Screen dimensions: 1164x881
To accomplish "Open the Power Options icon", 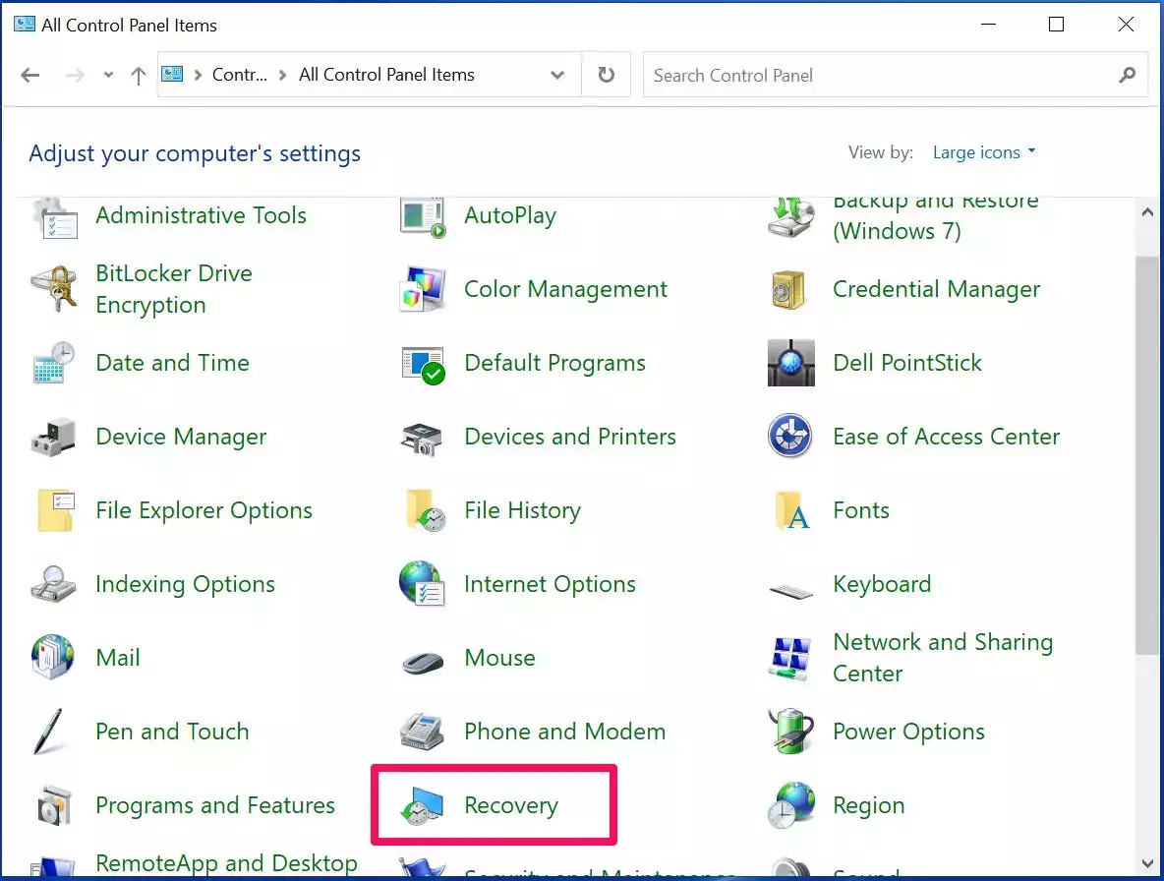I will point(790,732).
